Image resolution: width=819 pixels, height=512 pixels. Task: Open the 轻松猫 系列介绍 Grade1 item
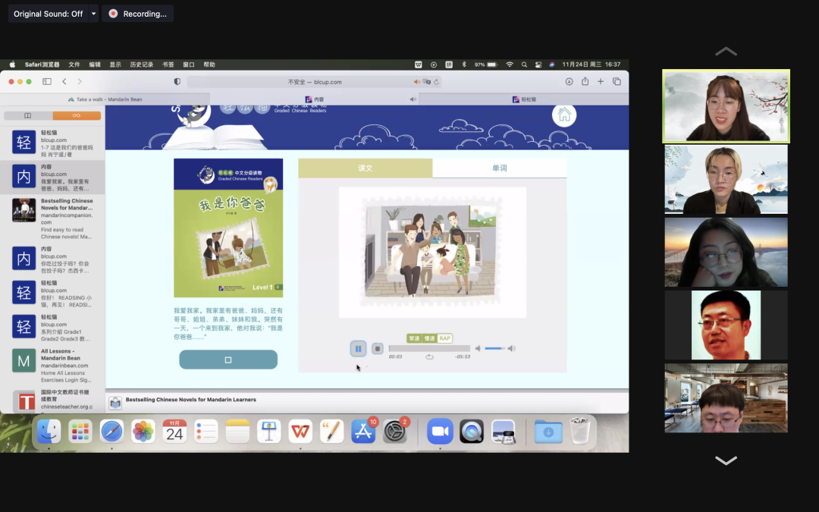(x=52, y=328)
